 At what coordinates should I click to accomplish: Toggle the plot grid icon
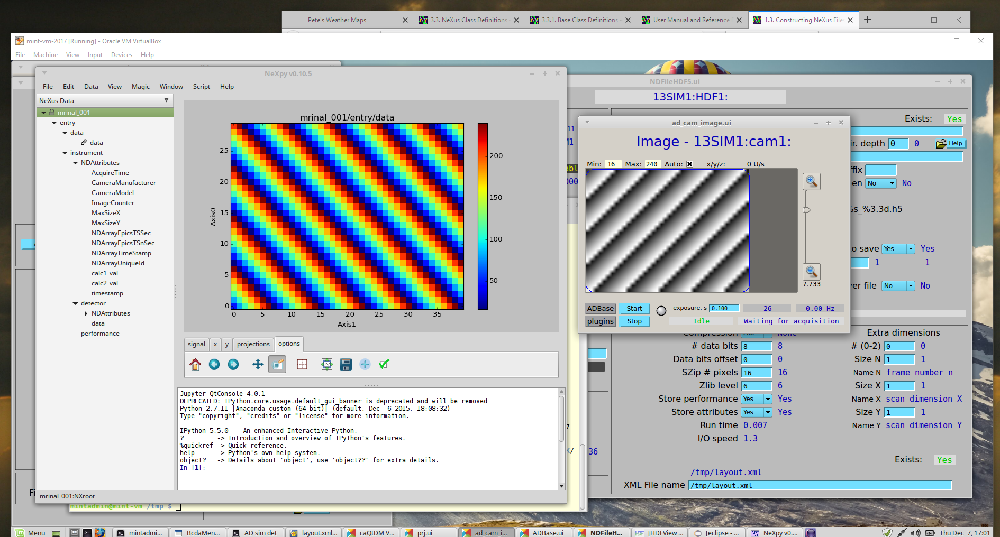coord(302,364)
